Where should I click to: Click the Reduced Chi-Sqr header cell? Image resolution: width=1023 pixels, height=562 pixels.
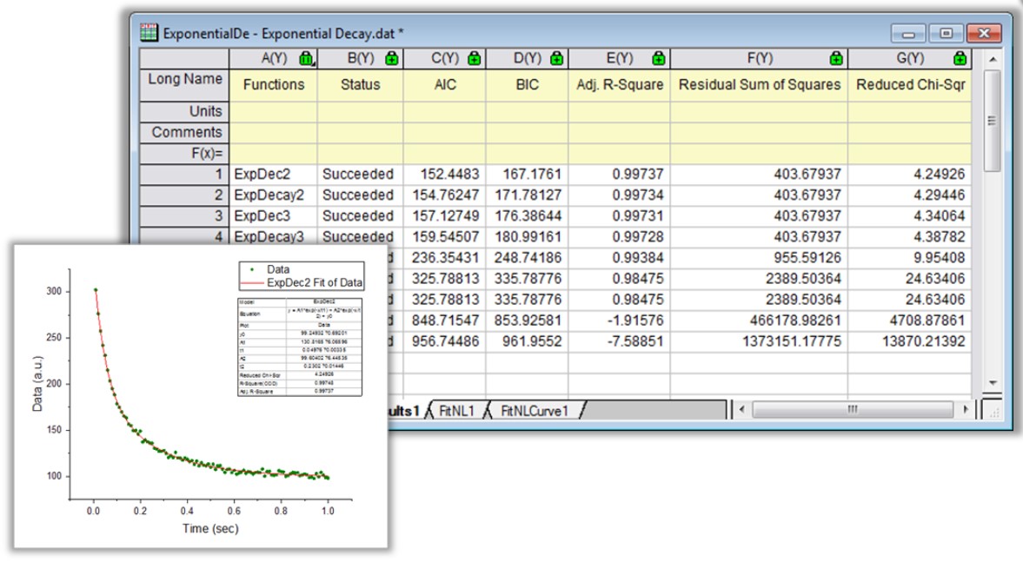point(909,85)
